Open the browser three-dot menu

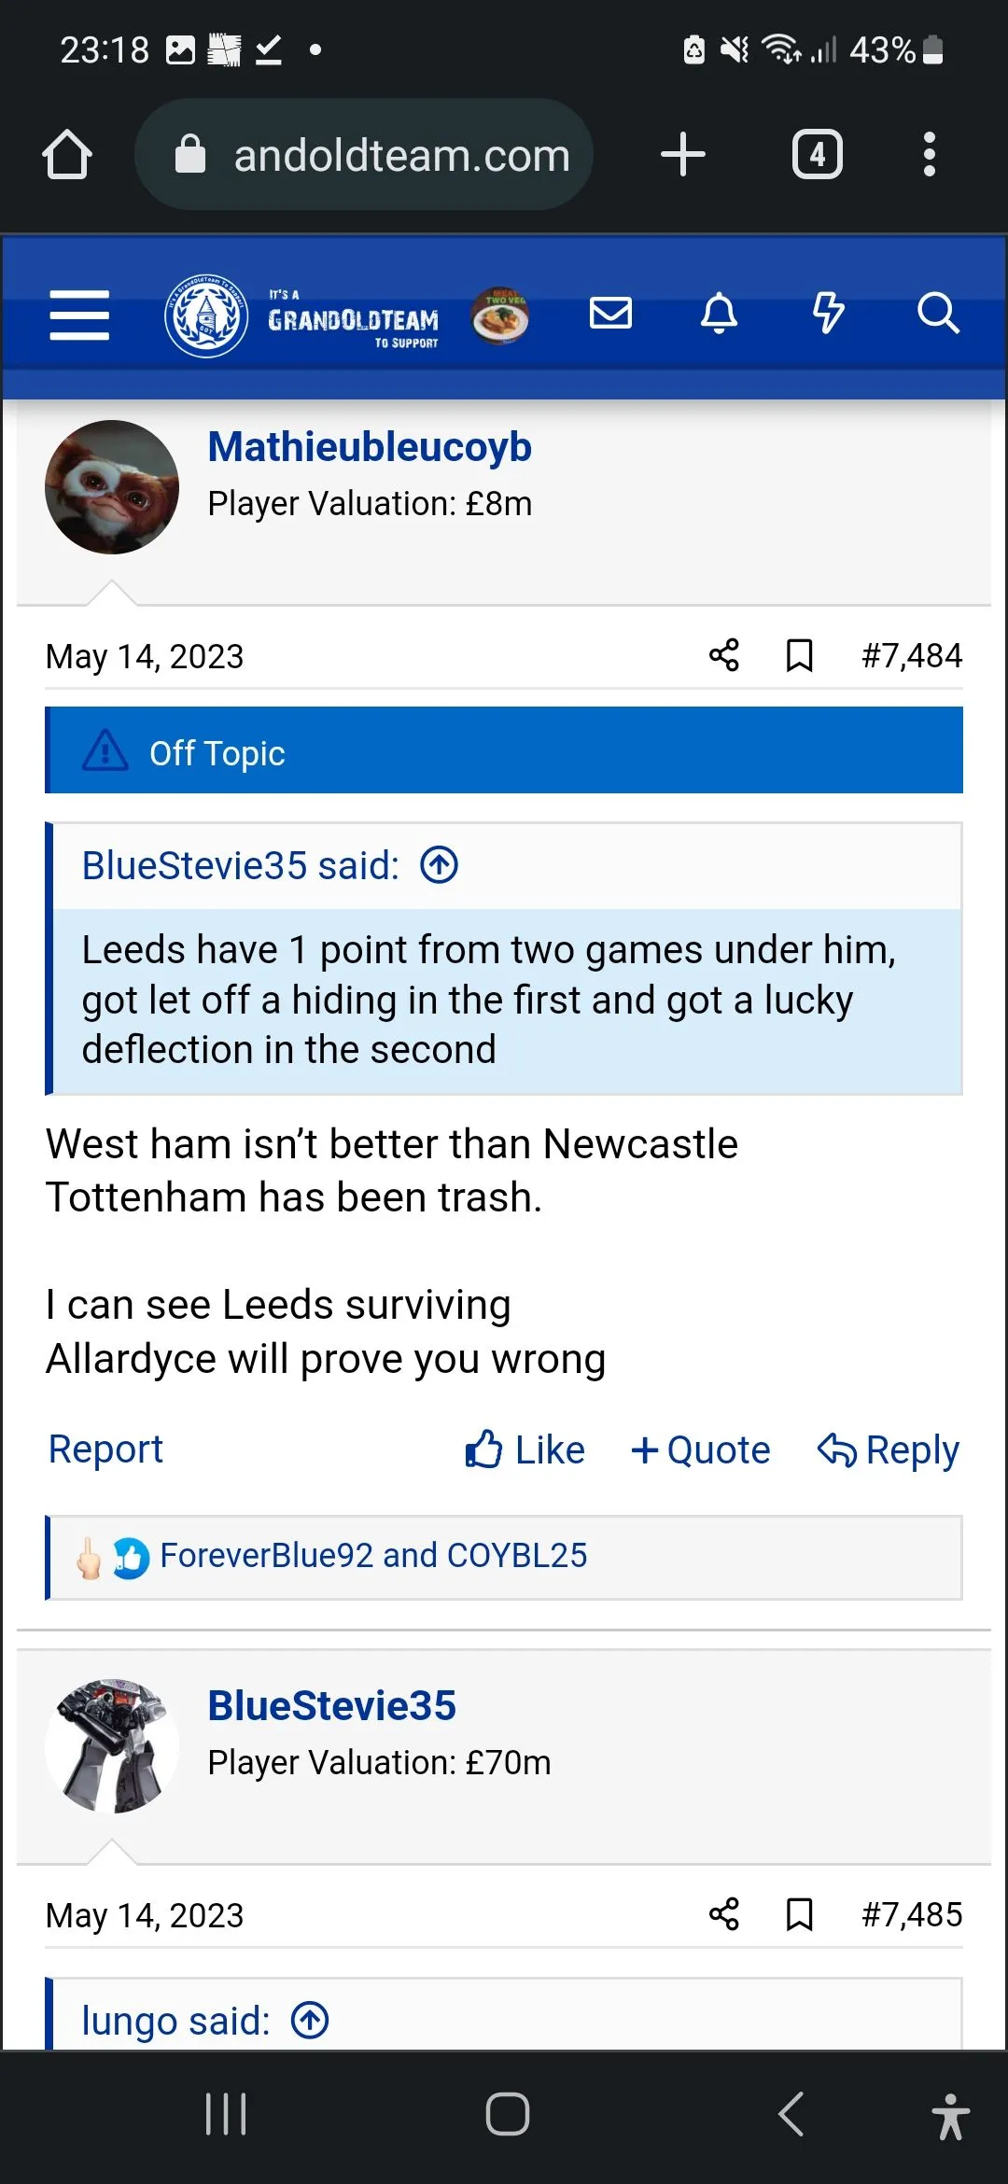929,154
